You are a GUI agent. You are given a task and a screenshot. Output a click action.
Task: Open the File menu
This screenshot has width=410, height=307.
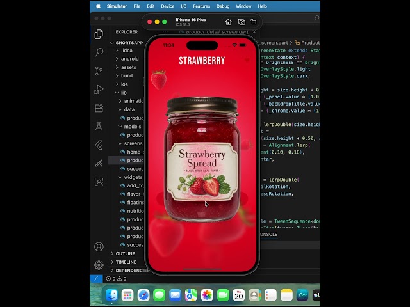coord(136,6)
